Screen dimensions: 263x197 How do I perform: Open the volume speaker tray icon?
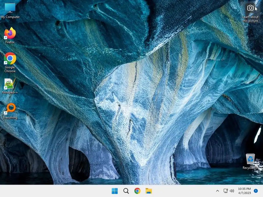[x=232, y=191]
